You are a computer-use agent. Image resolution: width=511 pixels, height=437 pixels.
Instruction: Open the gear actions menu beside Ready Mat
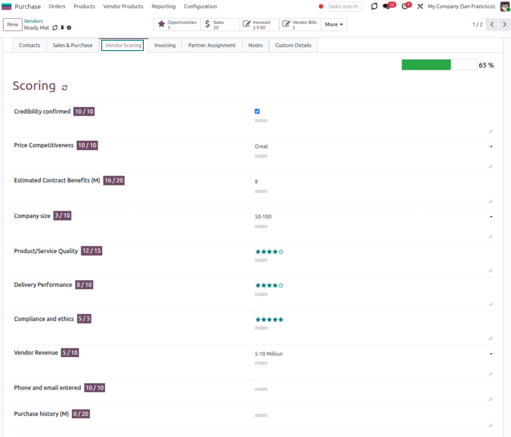coord(69,28)
